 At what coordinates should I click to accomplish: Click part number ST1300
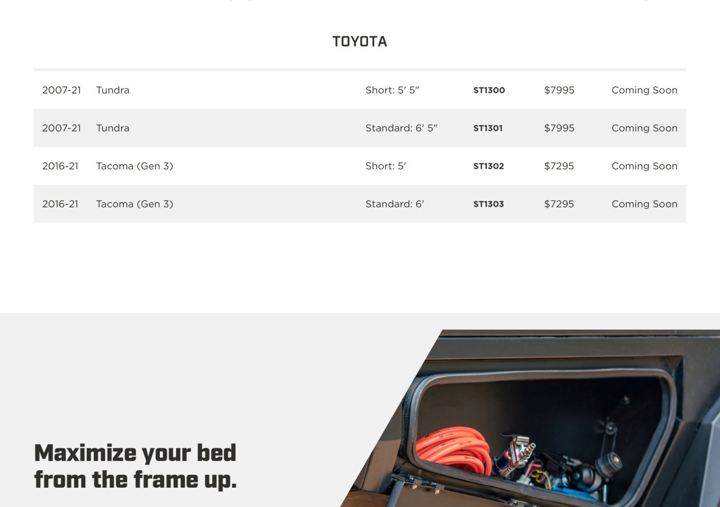489,90
